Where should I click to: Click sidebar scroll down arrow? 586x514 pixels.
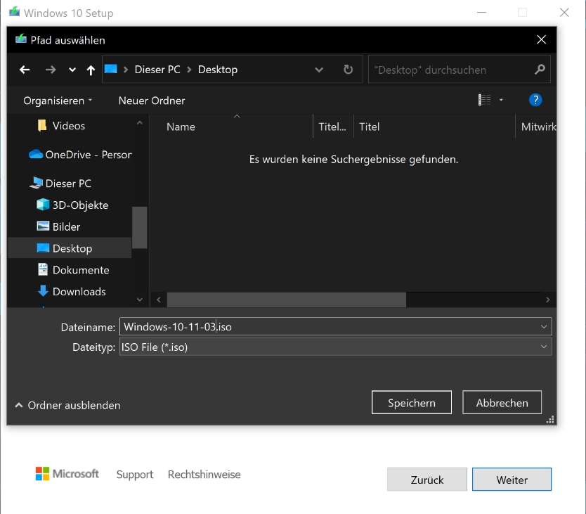click(x=140, y=300)
